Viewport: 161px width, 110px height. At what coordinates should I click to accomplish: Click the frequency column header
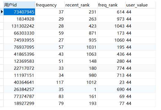click(50, 5)
